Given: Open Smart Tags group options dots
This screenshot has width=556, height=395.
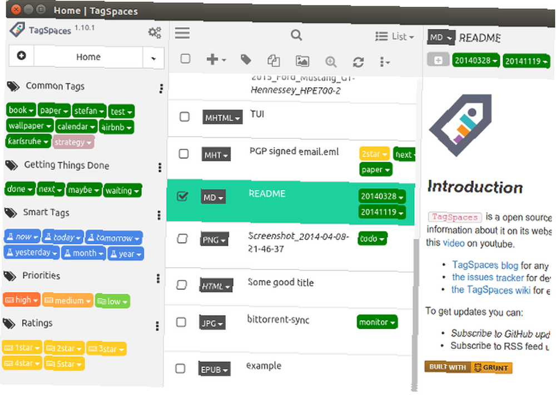Looking at the screenshot, I should 159,214.
